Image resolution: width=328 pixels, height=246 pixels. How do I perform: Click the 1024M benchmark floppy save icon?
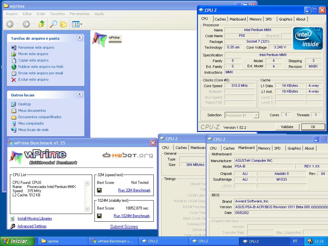[x=99, y=216]
